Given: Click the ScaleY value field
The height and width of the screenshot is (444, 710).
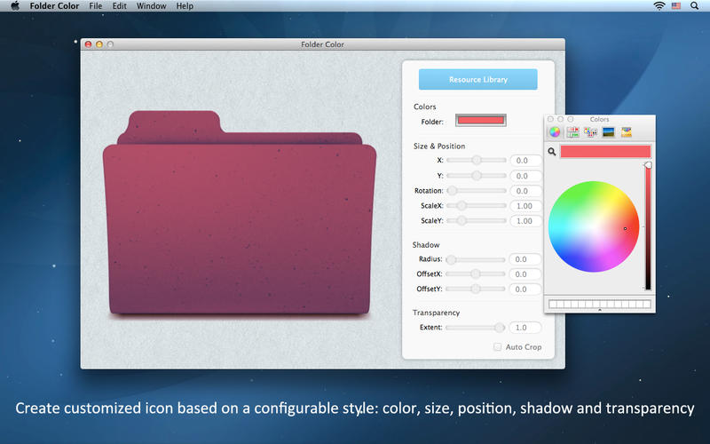Looking at the screenshot, I should click(525, 221).
